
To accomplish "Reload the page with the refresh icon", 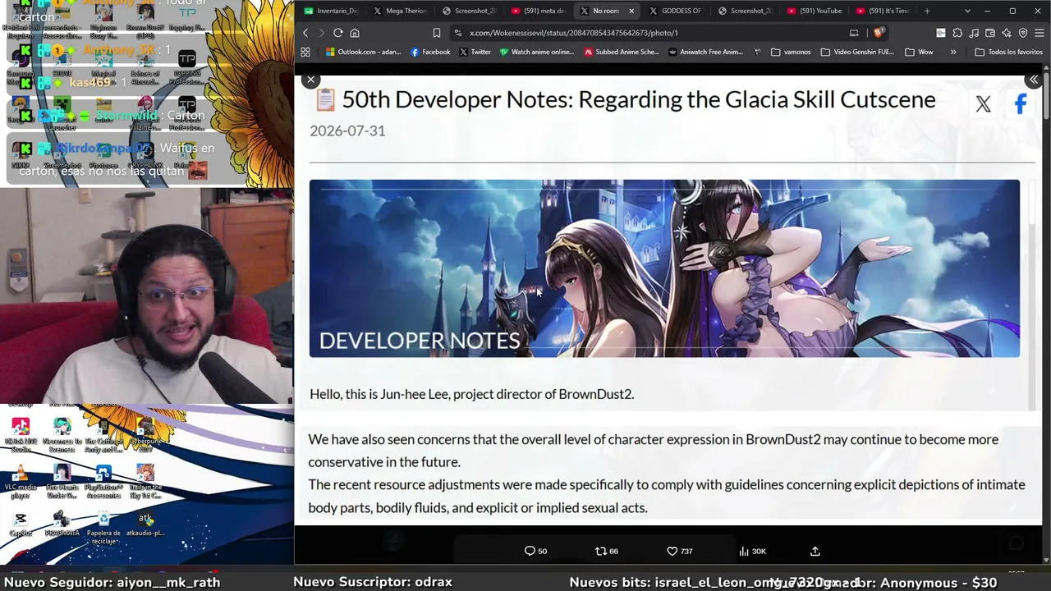I will pyautogui.click(x=337, y=33).
